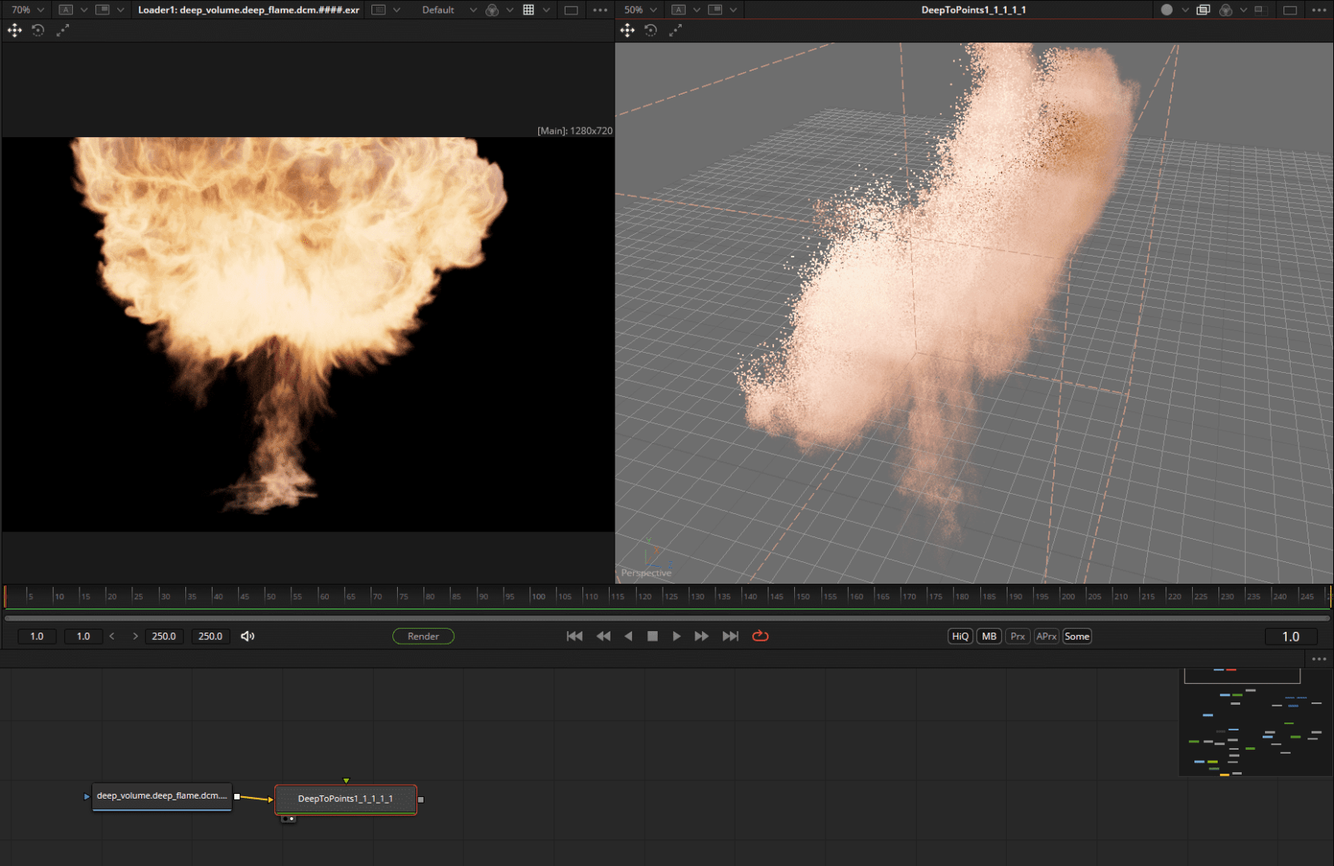
Task: Open the 70% zoom level dropdown
Action: click(x=26, y=10)
